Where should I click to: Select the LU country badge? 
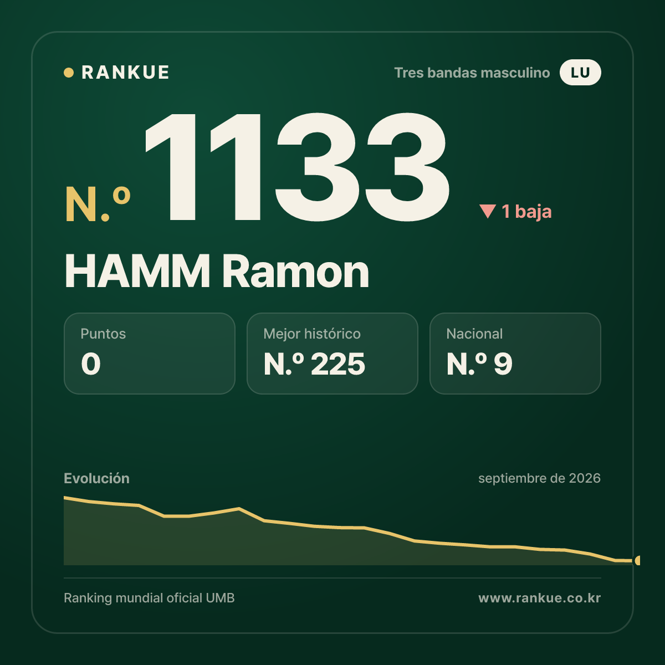pyautogui.click(x=580, y=73)
